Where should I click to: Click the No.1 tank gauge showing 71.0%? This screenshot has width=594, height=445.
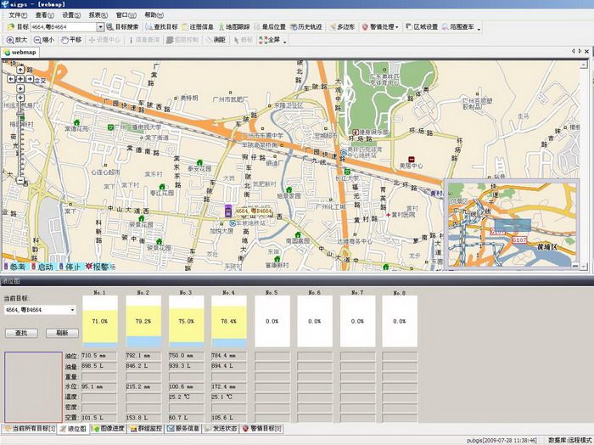[x=100, y=321]
